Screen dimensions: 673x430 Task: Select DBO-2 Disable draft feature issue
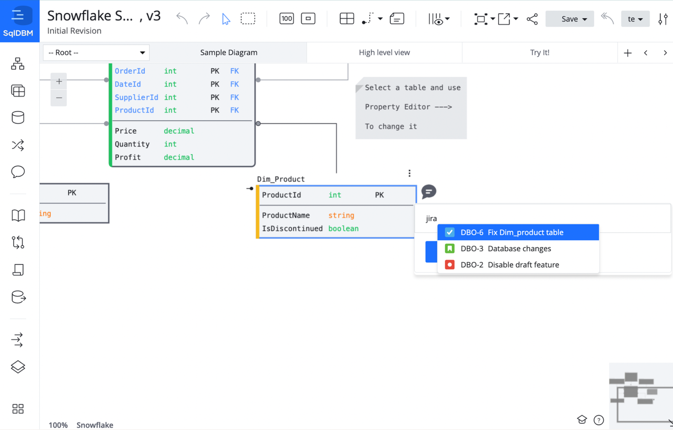(x=518, y=265)
